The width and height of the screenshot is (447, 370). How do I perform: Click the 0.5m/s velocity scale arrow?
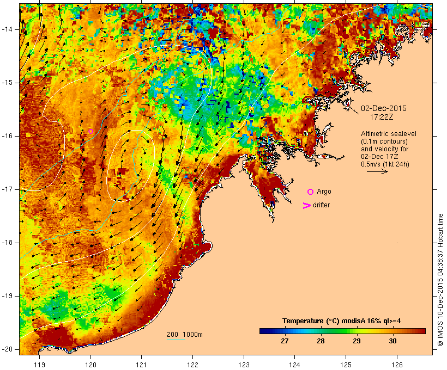[377, 171]
